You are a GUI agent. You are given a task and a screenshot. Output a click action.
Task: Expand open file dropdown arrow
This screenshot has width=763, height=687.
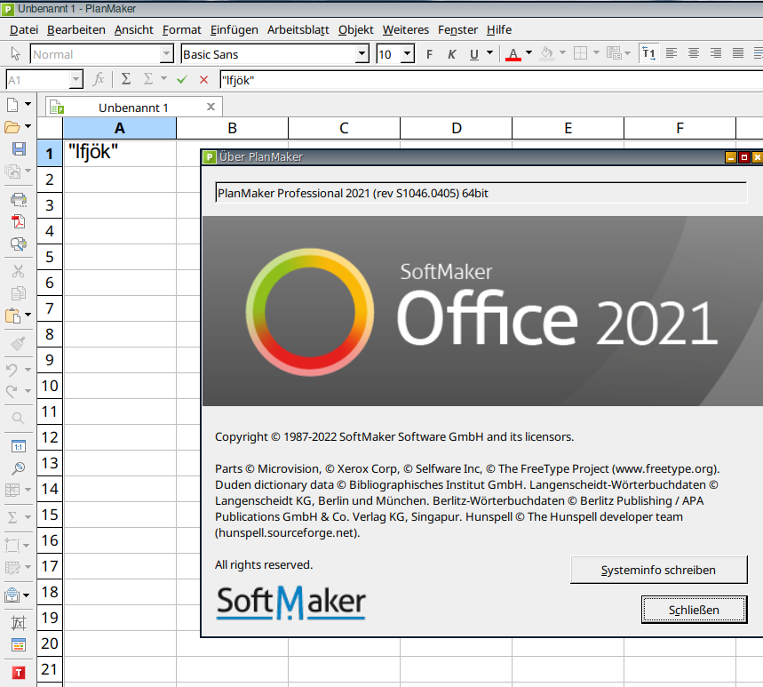[x=28, y=126]
